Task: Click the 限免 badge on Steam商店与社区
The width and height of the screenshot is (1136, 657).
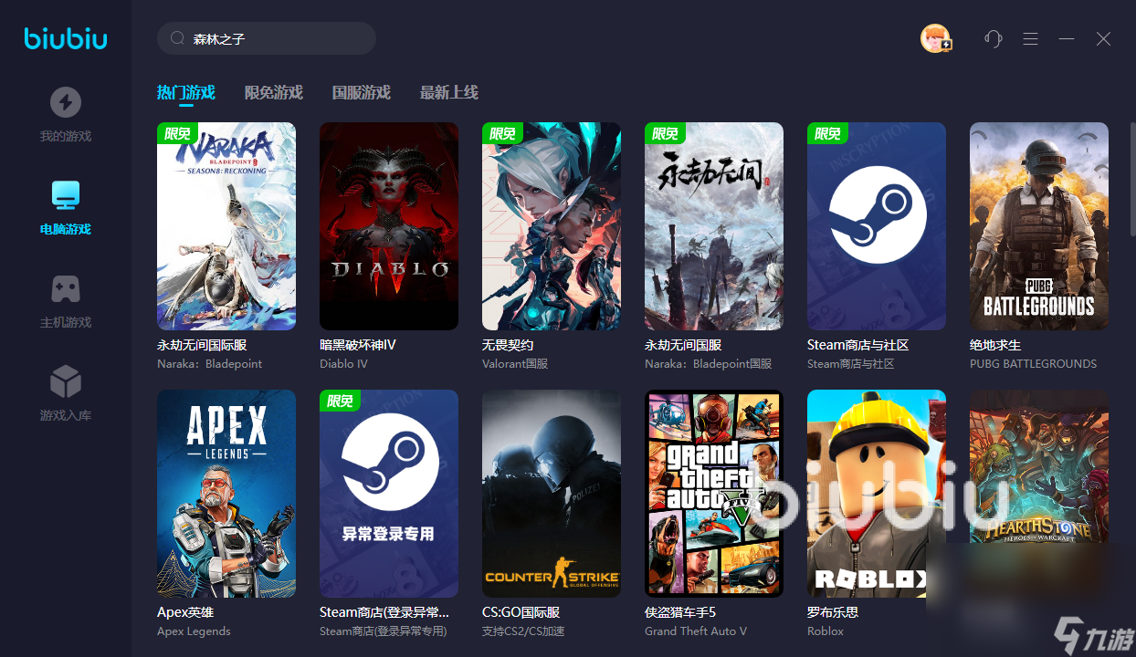Action: tap(828, 133)
